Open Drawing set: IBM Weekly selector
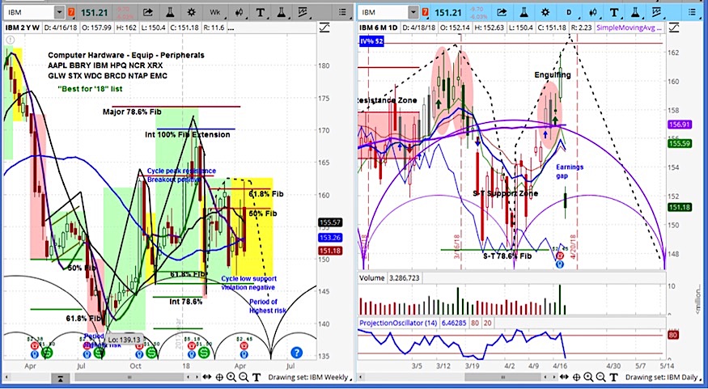The image size is (708, 389). pyautogui.click(x=312, y=377)
